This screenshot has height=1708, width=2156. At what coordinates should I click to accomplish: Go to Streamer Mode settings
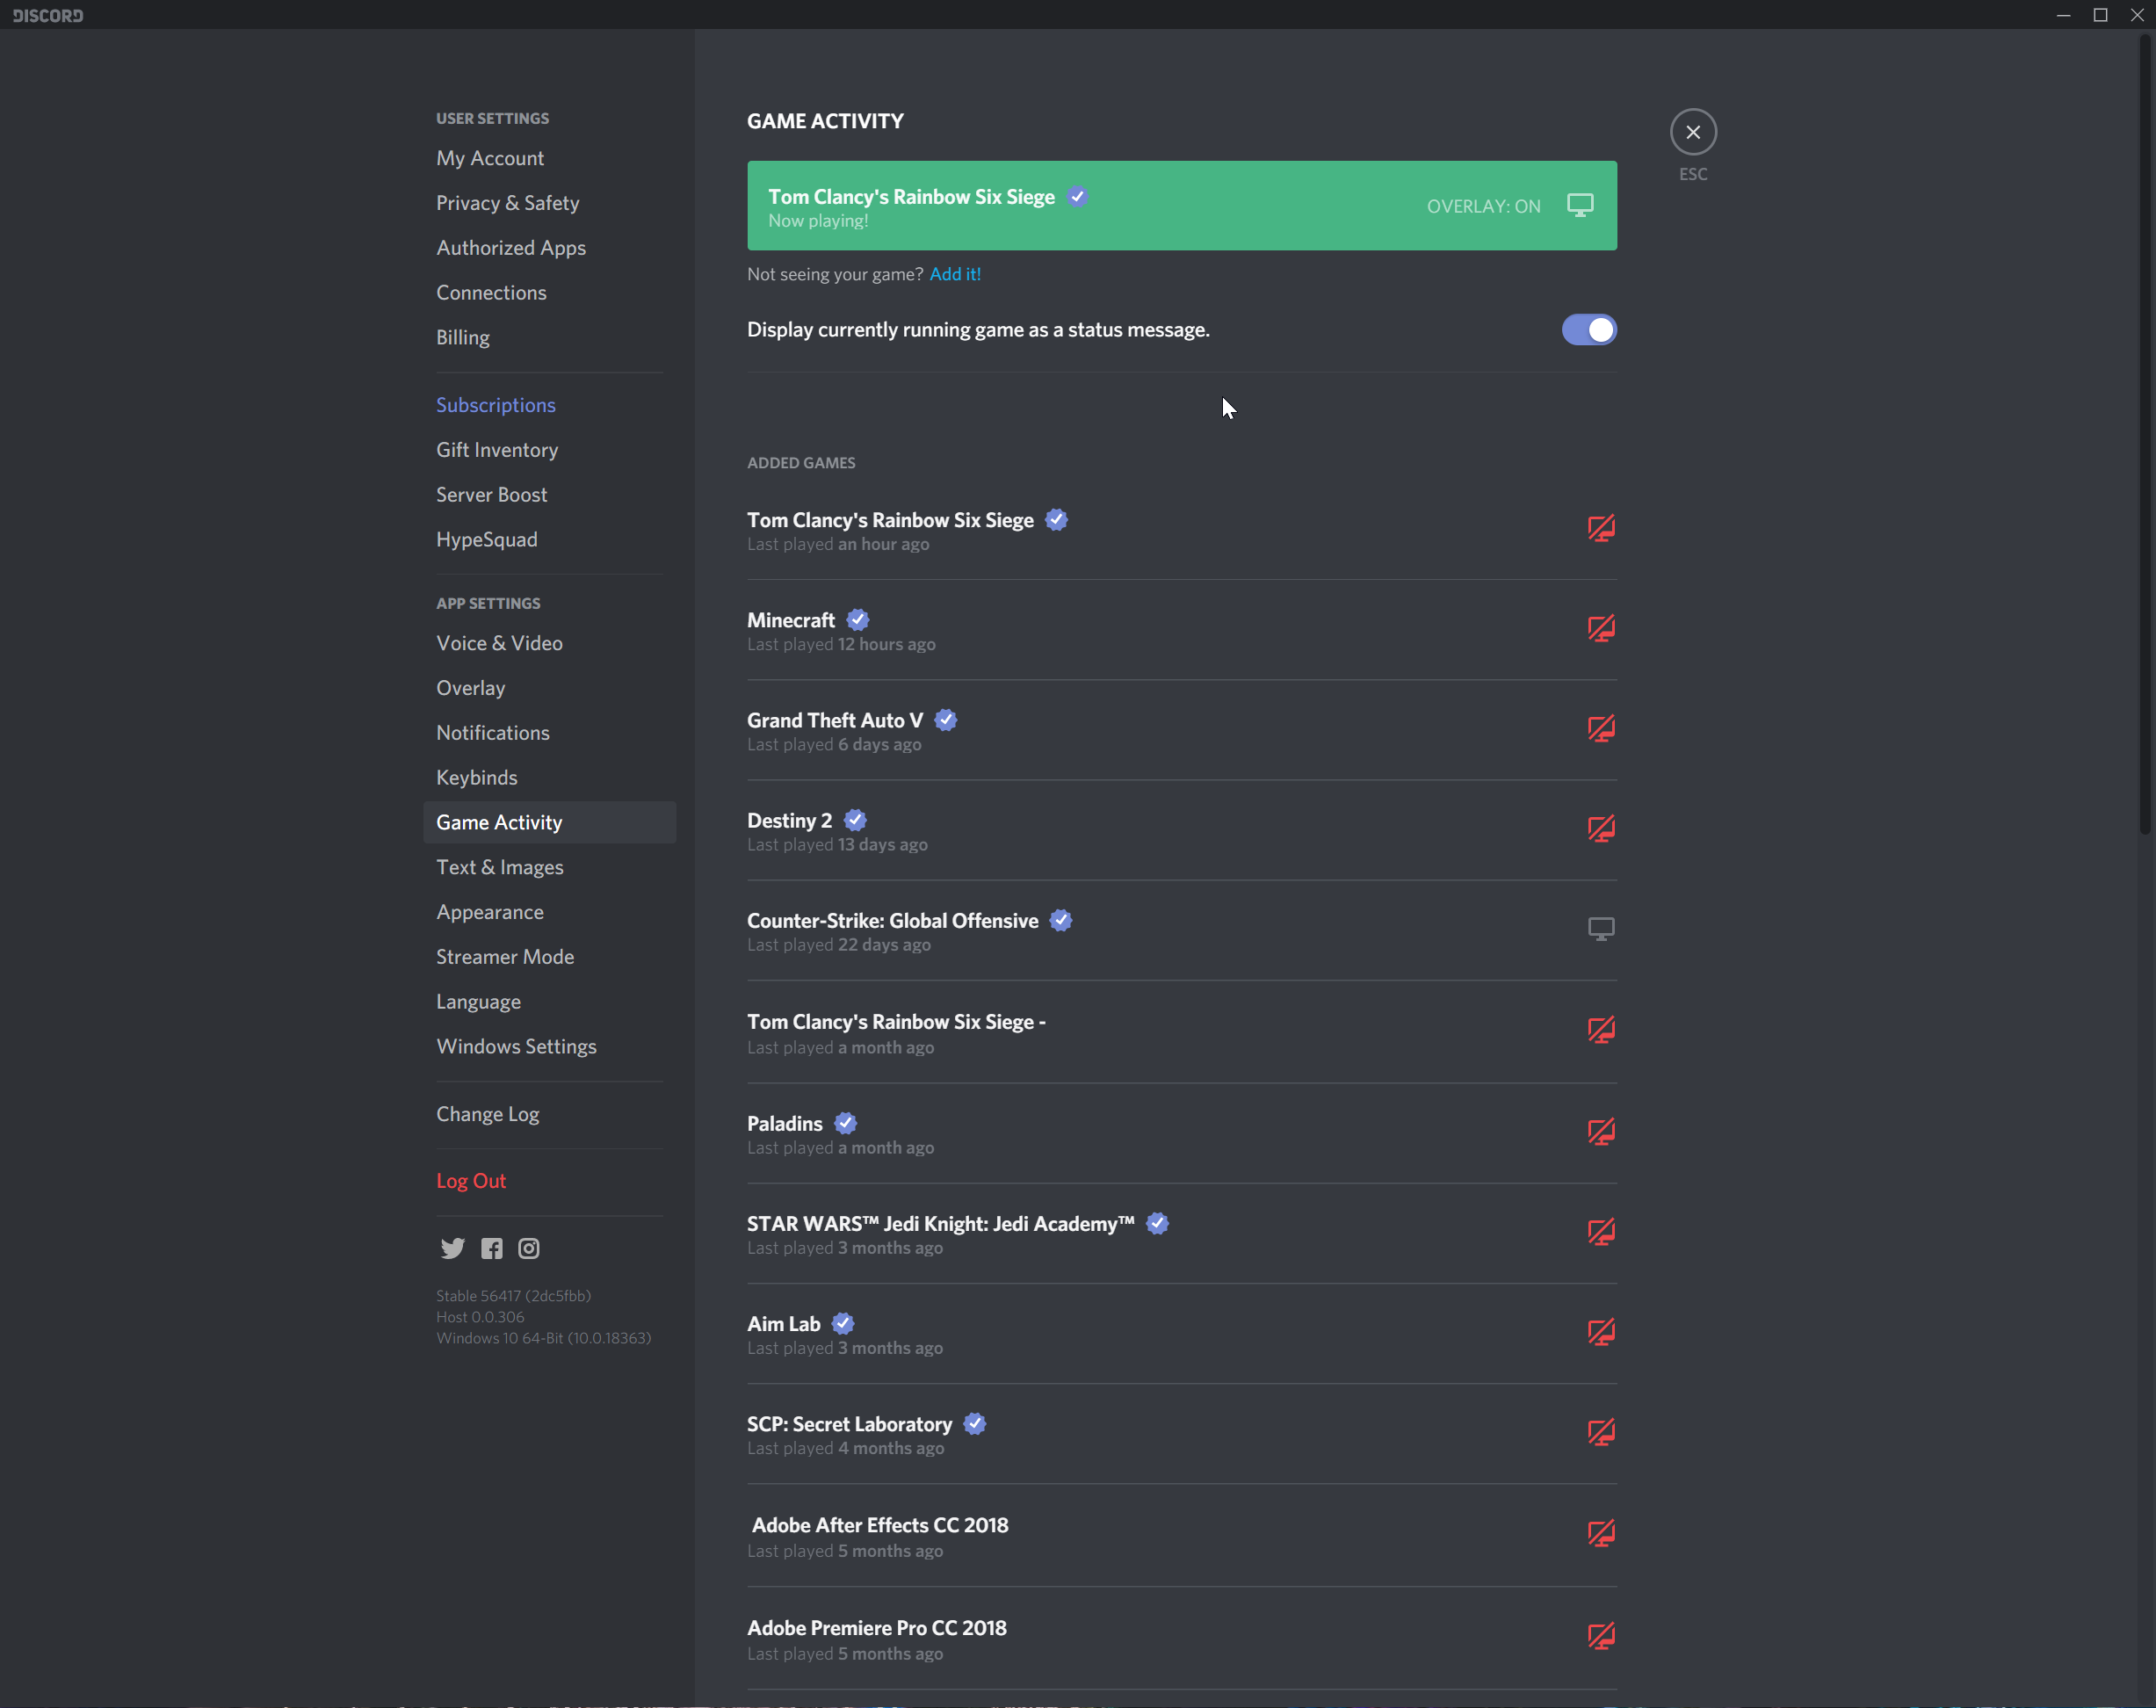504,957
